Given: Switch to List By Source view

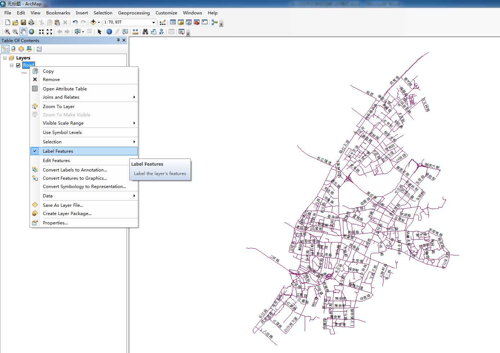Looking at the screenshot, I should [x=13, y=49].
